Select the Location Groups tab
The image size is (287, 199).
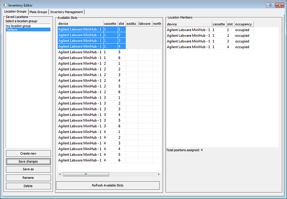point(15,12)
